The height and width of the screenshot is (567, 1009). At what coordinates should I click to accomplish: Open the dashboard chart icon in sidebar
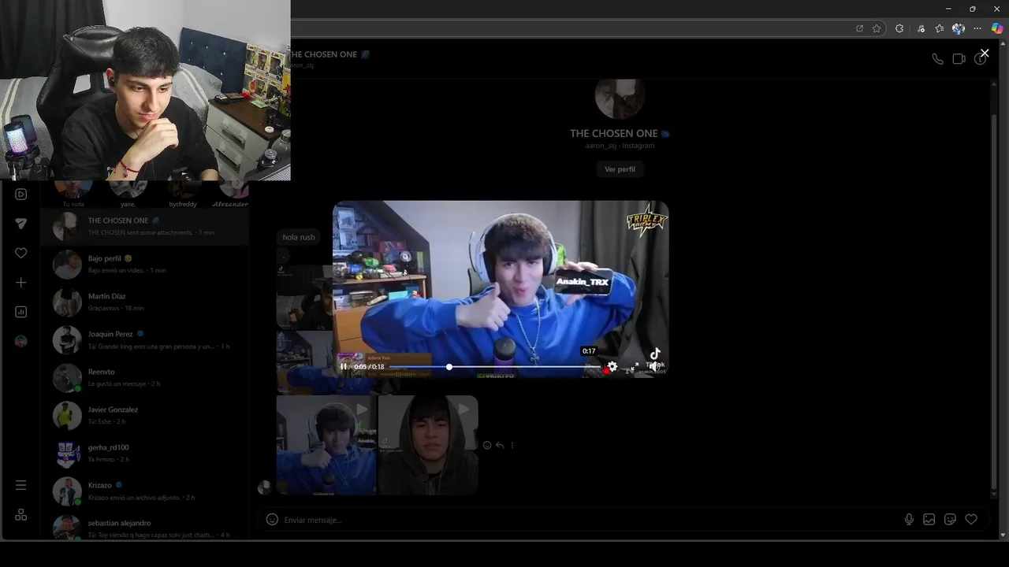tap(21, 312)
